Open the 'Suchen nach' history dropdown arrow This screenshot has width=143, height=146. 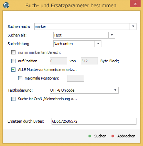pos(133,27)
